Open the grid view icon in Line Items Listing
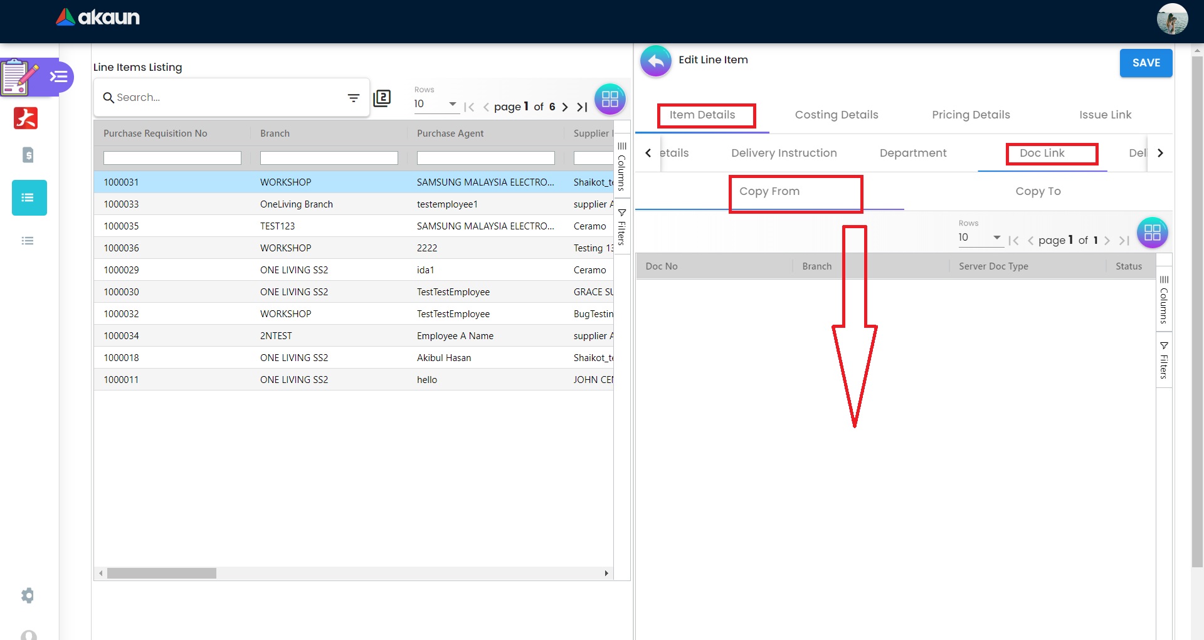The width and height of the screenshot is (1204, 640). [610, 99]
